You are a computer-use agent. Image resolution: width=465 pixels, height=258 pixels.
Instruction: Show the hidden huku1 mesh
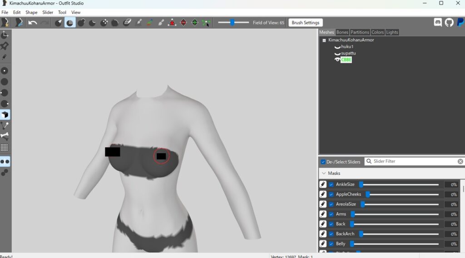(337, 47)
